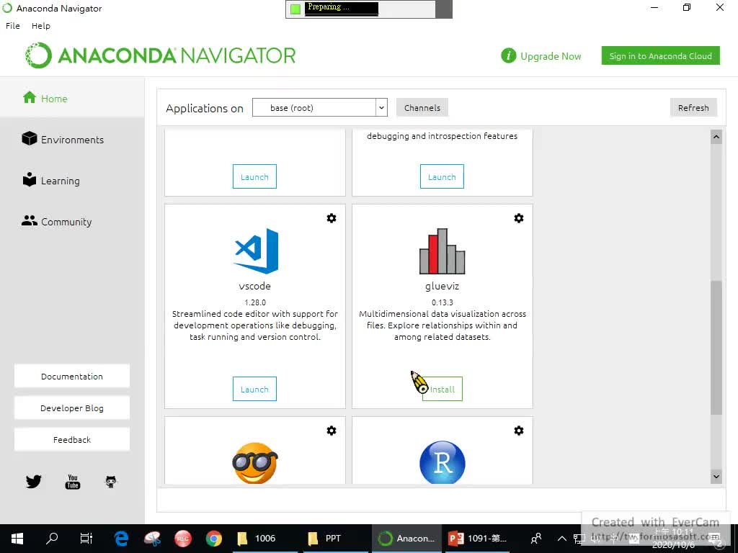Click the applications list vertical scrollbar thumb
This screenshot has height=553, width=738.
tap(716, 348)
